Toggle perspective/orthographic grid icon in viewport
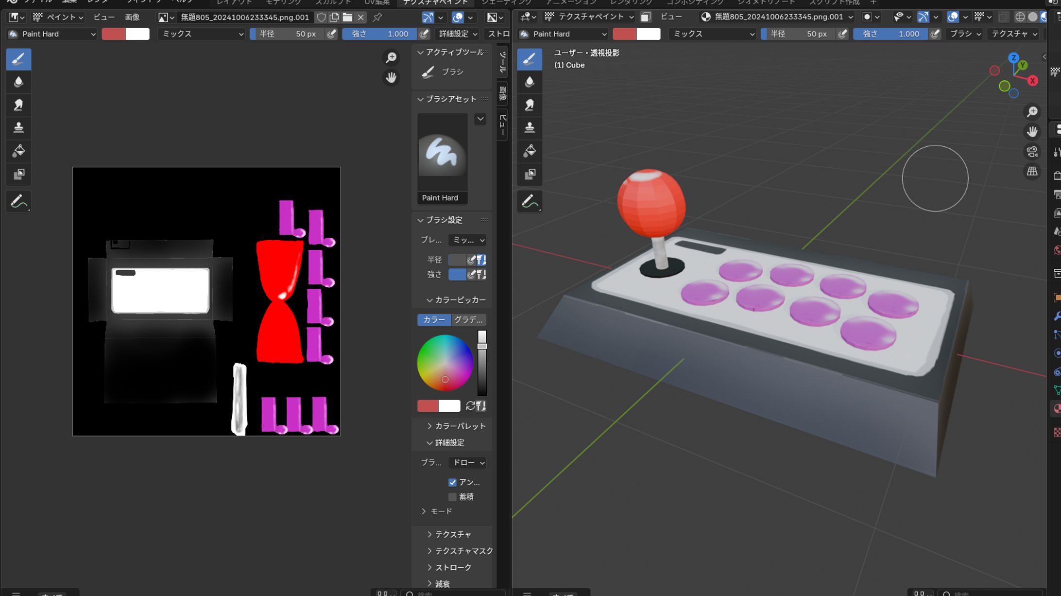 coord(1032,172)
